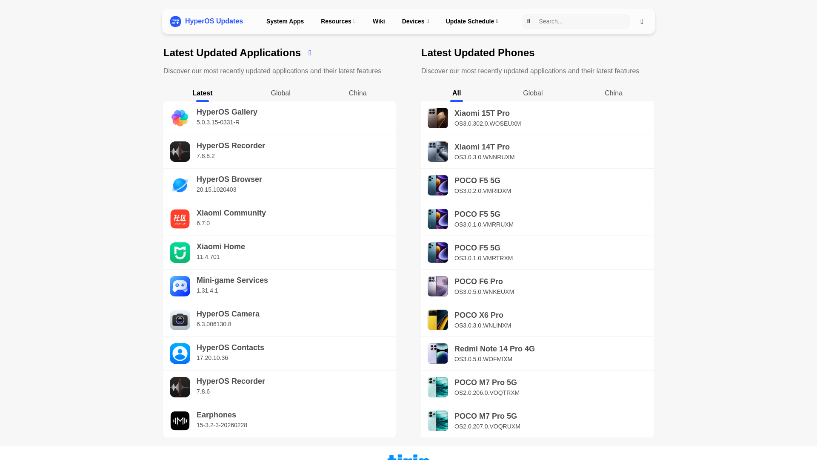Open HyperOS Recorder 7.8.8.2 icon
Viewport: 817px width, 460px height.
tap(180, 152)
